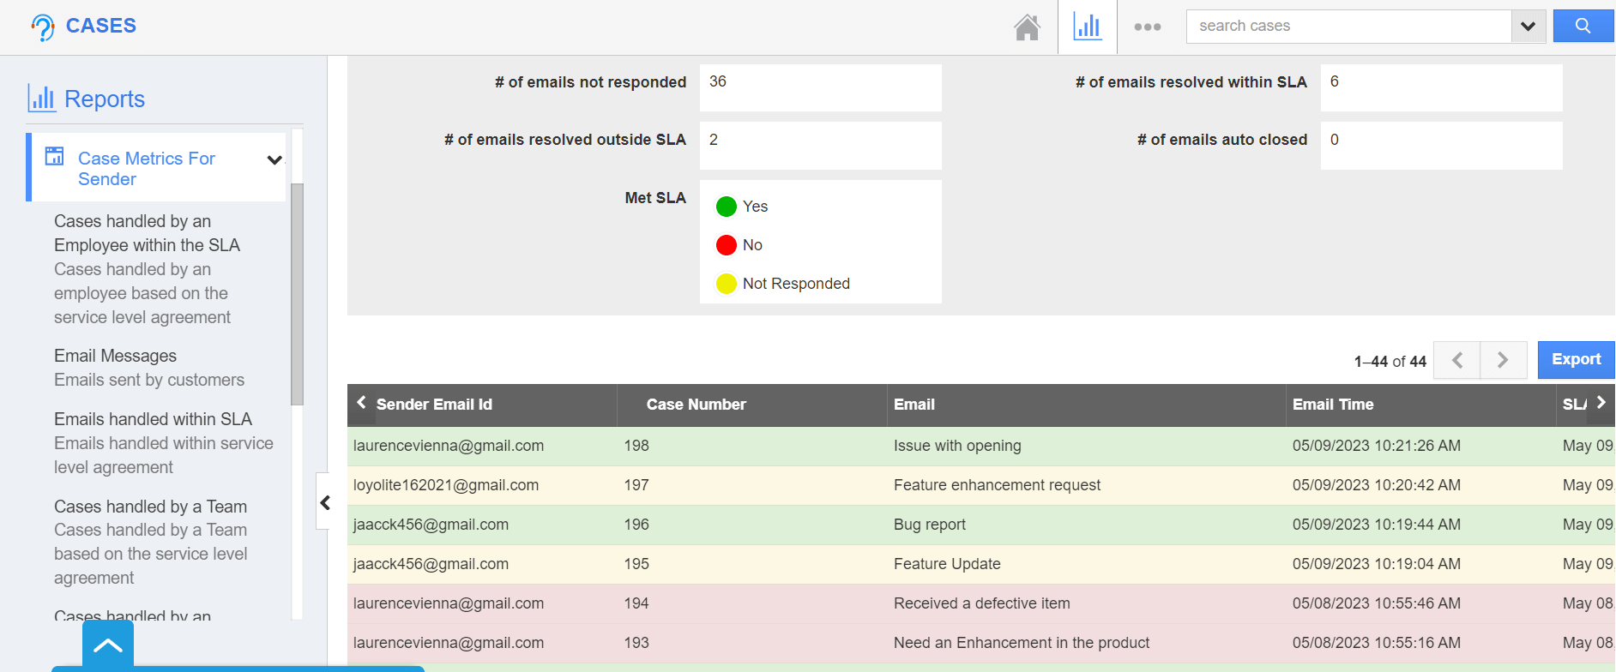The height and width of the screenshot is (672, 1616).
Task: Open the search cases dropdown arrow
Action: (1528, 27)
